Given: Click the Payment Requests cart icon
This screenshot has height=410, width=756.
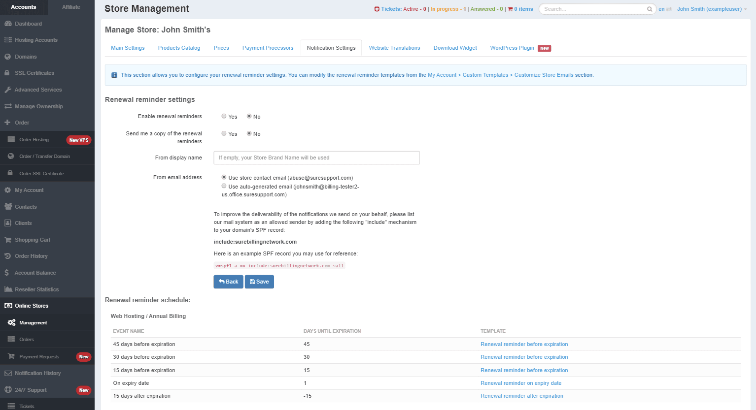Looking at the screenshot, I should click(11, 356).
